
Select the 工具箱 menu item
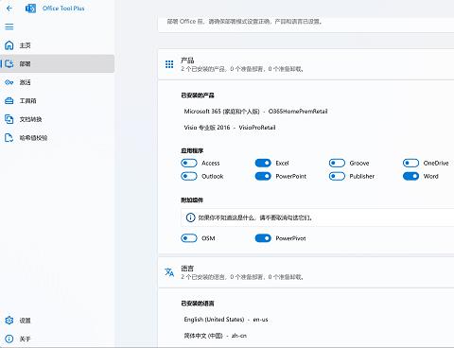click(57, 101)
